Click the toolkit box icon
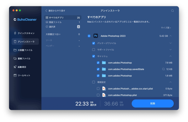This screenshot has width=188, height=122. (15, 75)
